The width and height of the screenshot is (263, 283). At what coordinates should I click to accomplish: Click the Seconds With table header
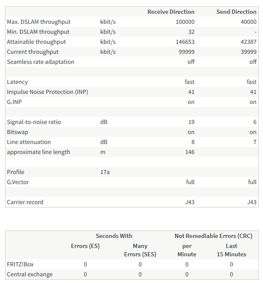tap(114, 236)
